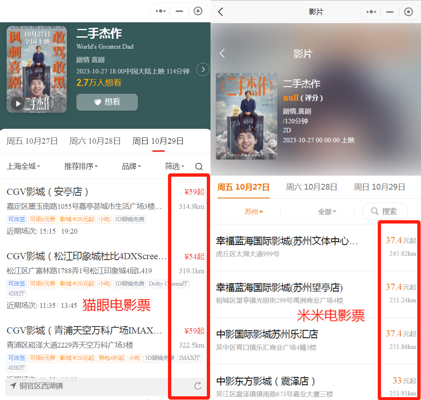Click ¥59起 price for CGV安亭店
This screenshot has width=421, height=400.
coord(194,192)
